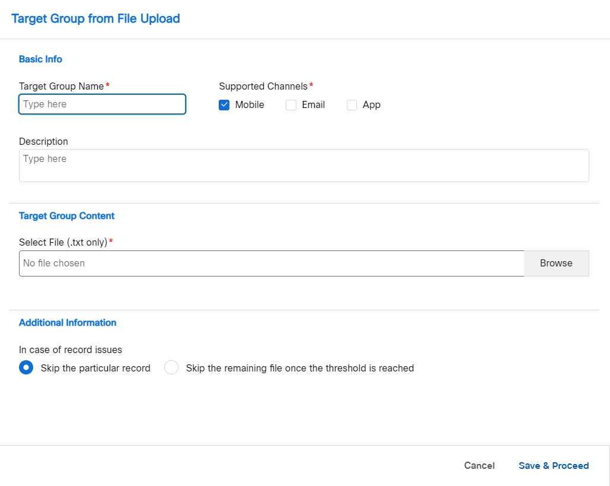Click the Target Group Content heading

pos(66,216)
